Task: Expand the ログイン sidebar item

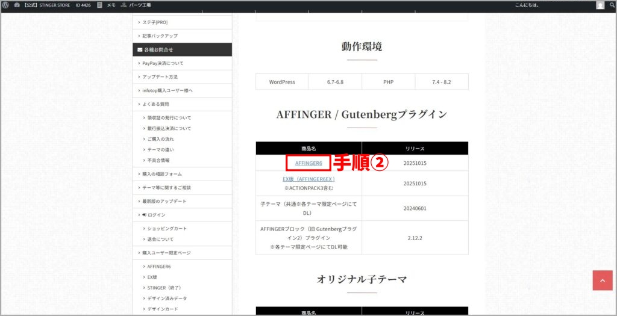Action: coord(155,215)
